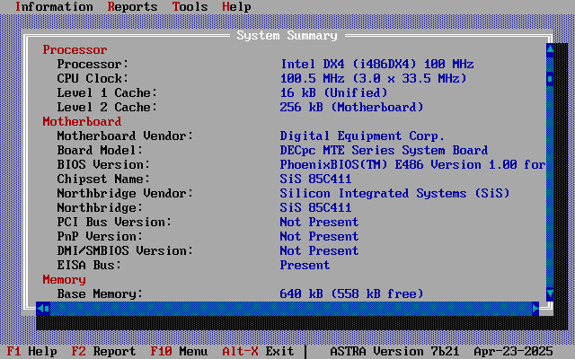Click the horizontal scrollbar left arrow
Screen dimensions: 575x359
pyautogui.click(x=40, y=309)
